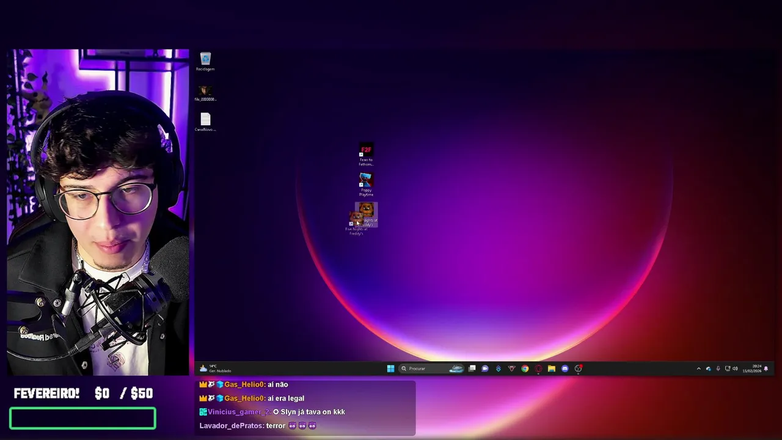Select the Poppy Playtime desktop shortcut
Viewport: 782px width, 440px height.
tap(366, 185)
